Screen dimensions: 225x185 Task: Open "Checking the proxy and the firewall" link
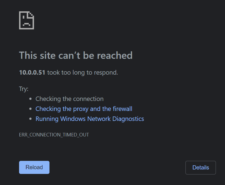(84, 109)
